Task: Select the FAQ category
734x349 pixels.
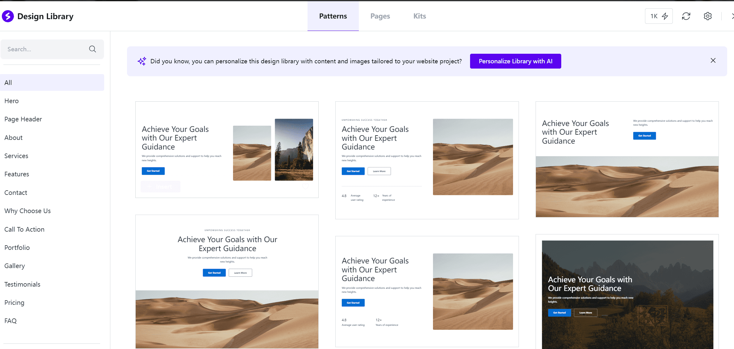Action: (52, 321)
